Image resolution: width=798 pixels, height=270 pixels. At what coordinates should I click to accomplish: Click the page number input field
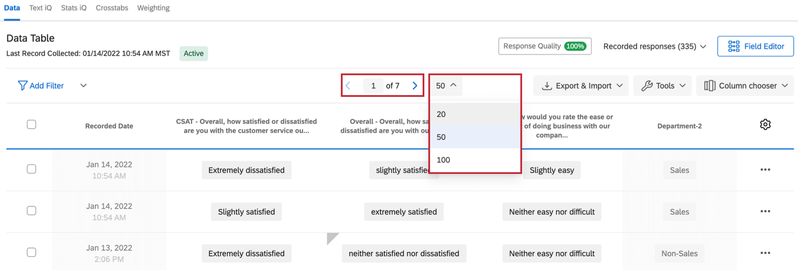point(373,86)
